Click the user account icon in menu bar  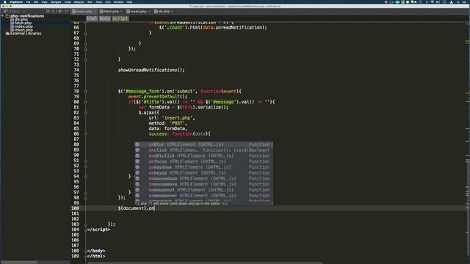(452, 1)
